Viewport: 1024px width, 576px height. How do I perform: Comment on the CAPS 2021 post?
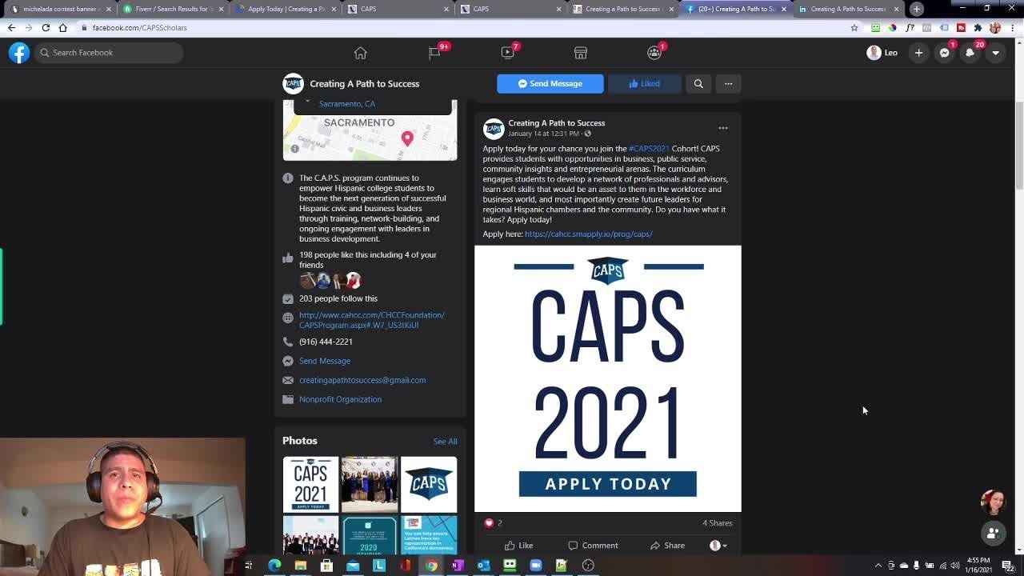point(593,546)
